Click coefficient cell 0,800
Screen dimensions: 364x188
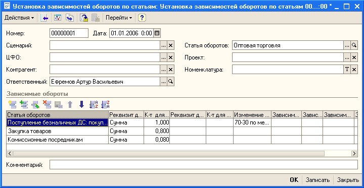pos(157,131)
